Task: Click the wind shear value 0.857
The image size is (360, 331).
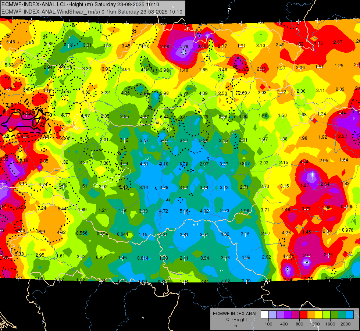Action: 164,281
